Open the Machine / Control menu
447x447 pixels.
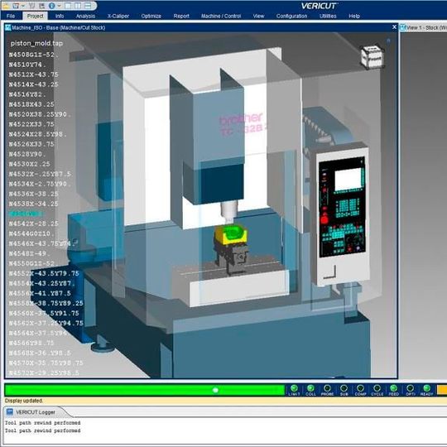pyautogui.click(x=221, y=16)
